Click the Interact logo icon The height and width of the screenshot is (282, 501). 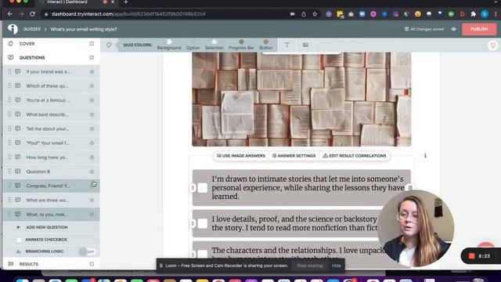(13, 29)
